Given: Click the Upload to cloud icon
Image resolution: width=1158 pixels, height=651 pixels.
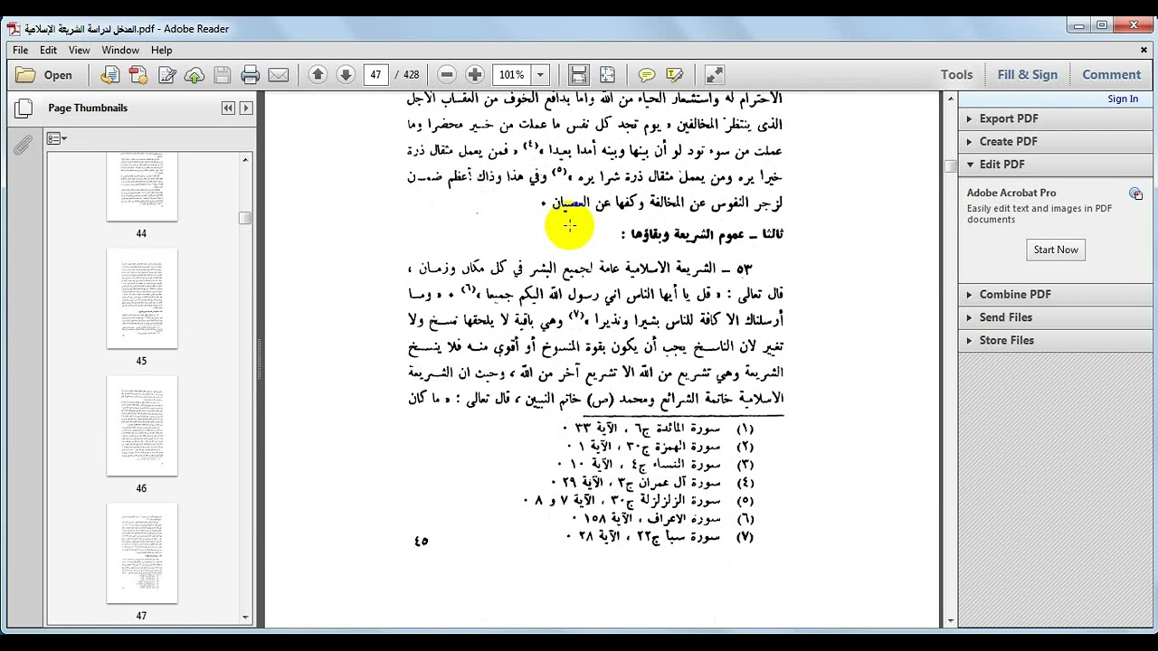Looking at the screenshot, I should click(x=195, y=75).
